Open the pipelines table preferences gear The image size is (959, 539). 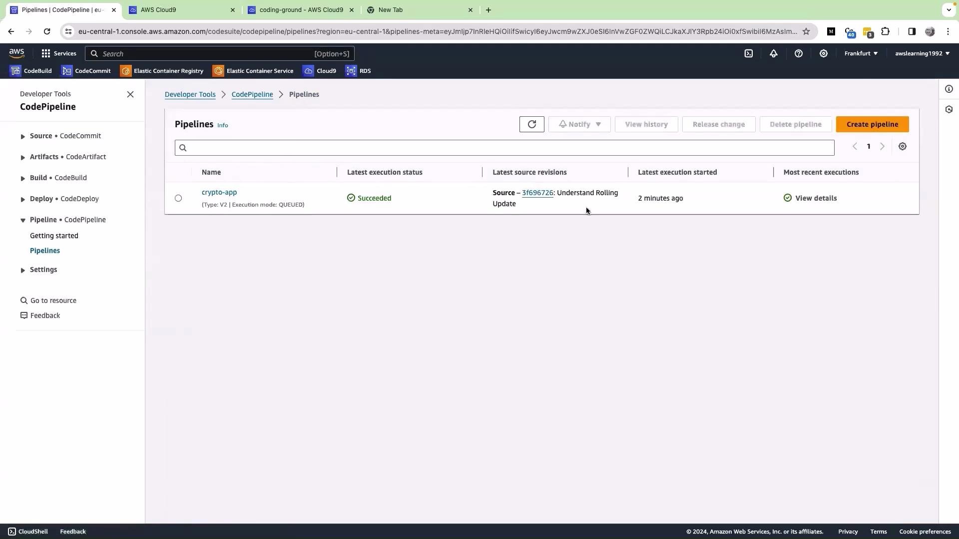coord(902,147)
